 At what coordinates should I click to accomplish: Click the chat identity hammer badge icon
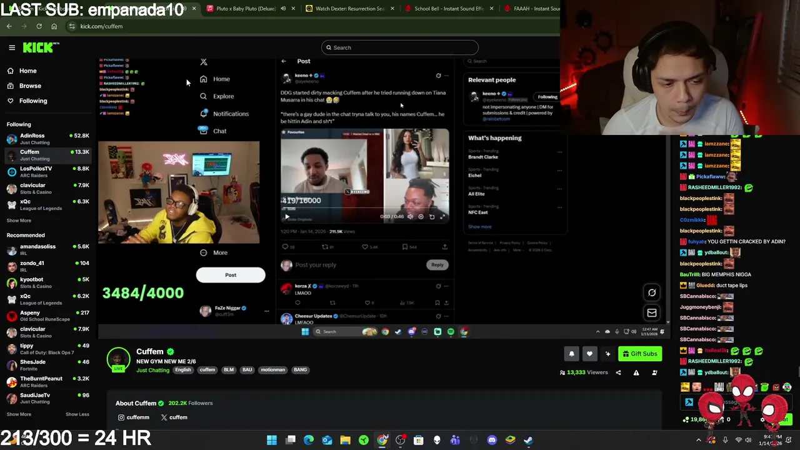(689, 402)
